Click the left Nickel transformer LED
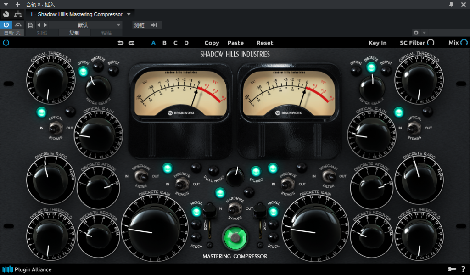Screen dimensions: 470x275 pyautogui.click(x=196, y=212)
